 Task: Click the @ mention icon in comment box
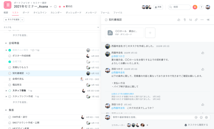tap(196, 117)
